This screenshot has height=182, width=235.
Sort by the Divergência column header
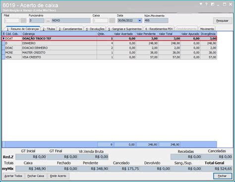[x=208, y=34]
